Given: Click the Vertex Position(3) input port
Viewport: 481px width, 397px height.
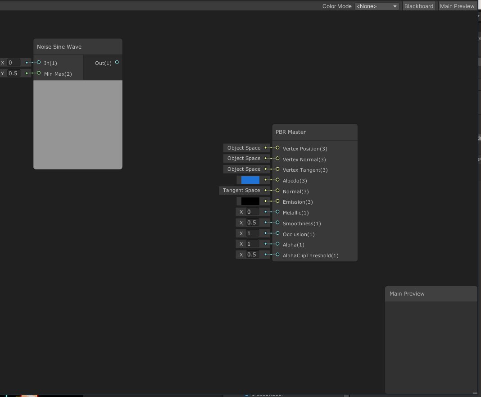Looking at the screenshot, I should coord(277,148).
